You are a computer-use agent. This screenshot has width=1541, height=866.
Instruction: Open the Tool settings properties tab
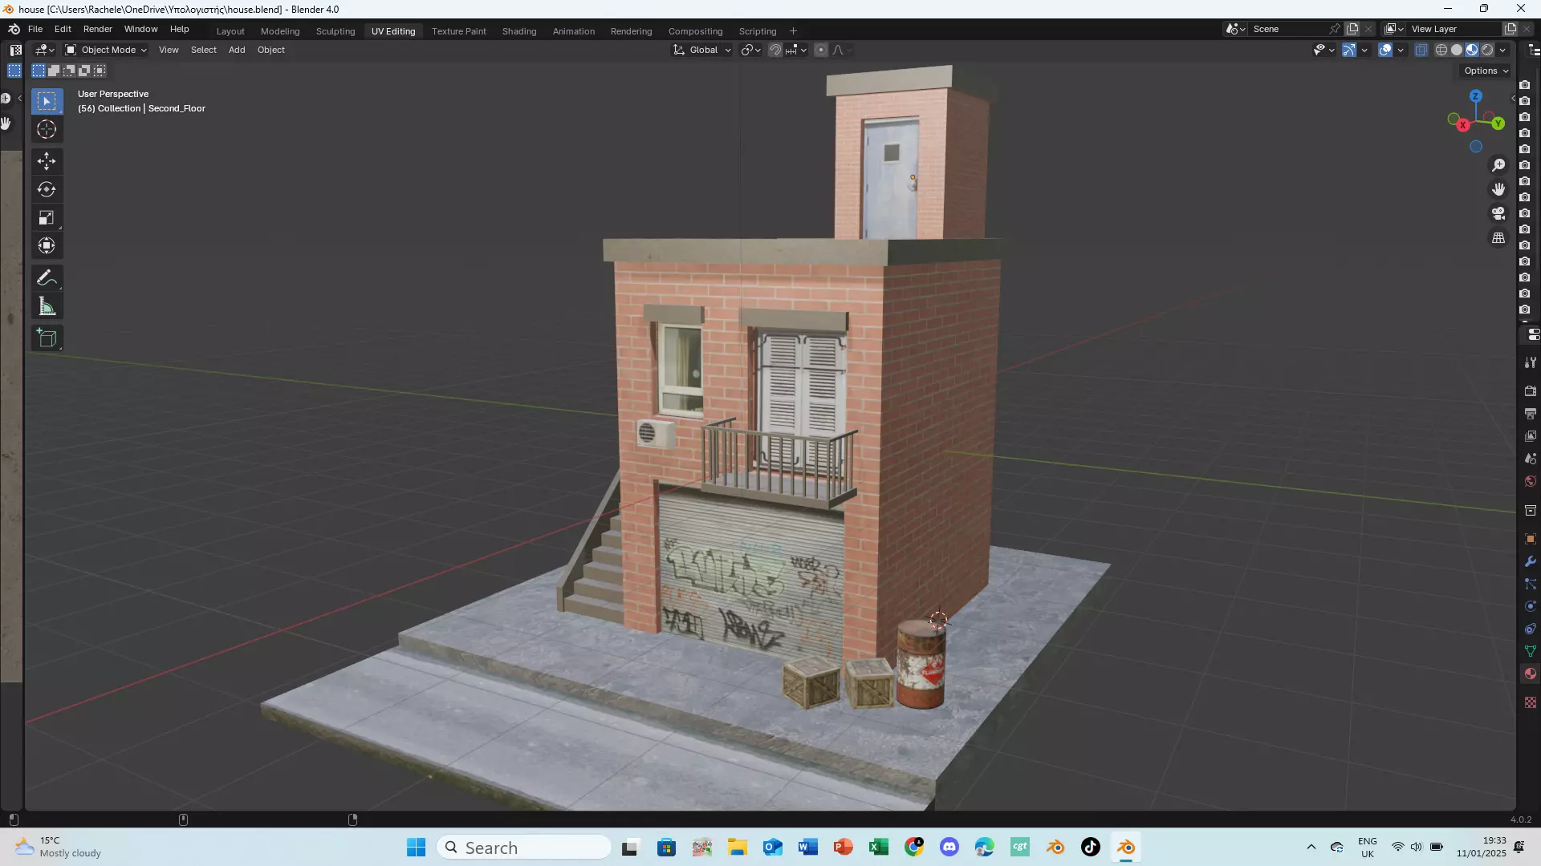[x=1530, y=362]
